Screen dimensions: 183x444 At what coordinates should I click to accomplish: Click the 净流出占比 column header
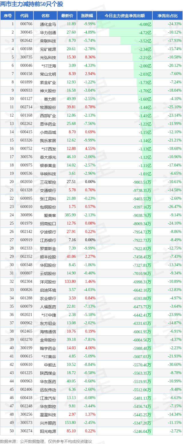coord(168,15)
